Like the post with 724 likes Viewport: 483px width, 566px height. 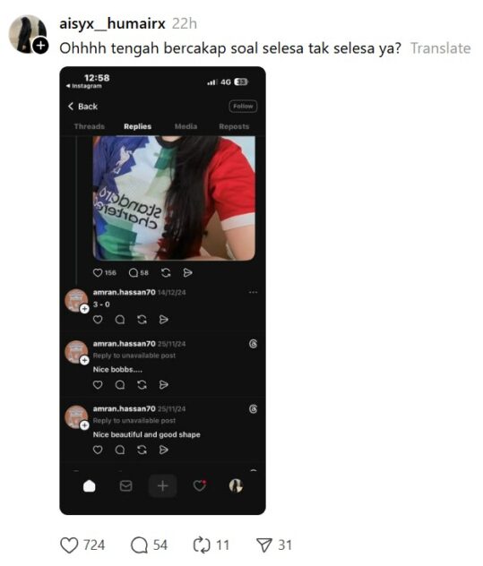[x=69, y=545]
